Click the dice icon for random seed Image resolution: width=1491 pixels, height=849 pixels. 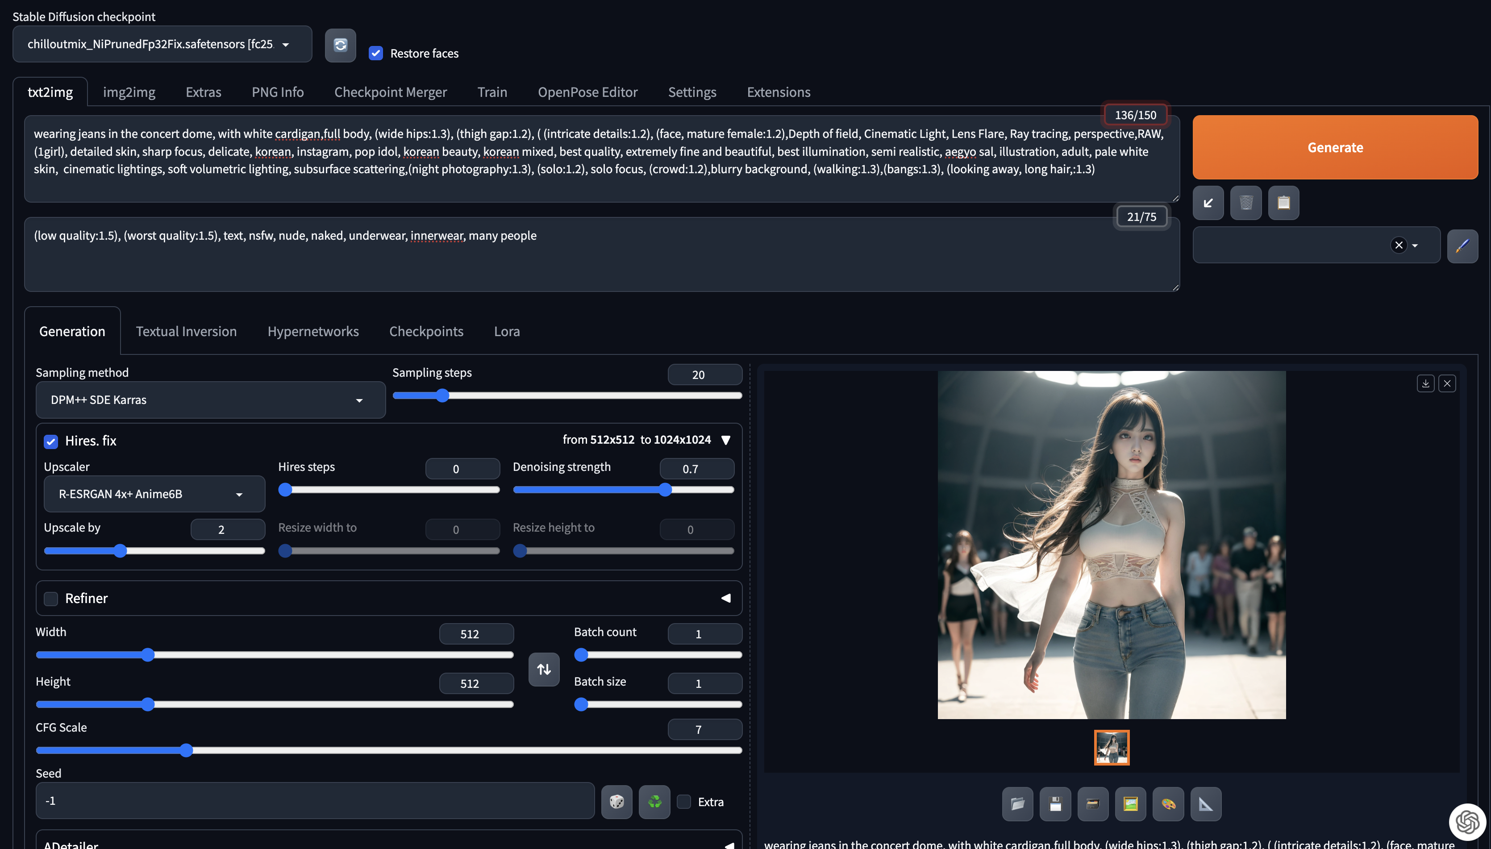coord(616,802)
